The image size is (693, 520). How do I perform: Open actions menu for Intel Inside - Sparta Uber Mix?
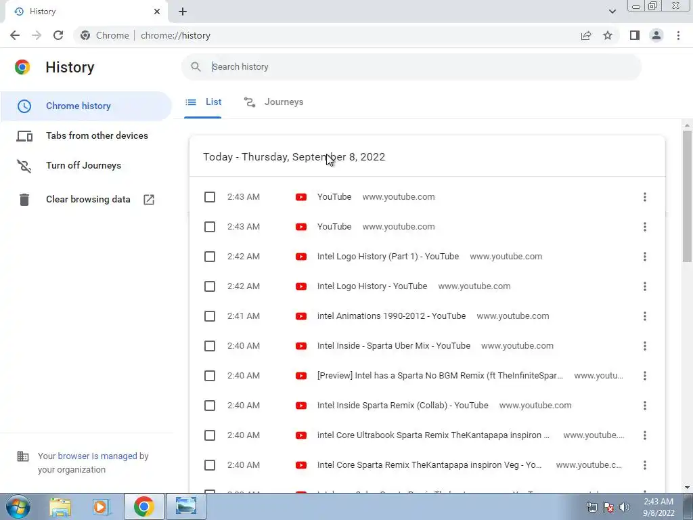coord(645,346)
